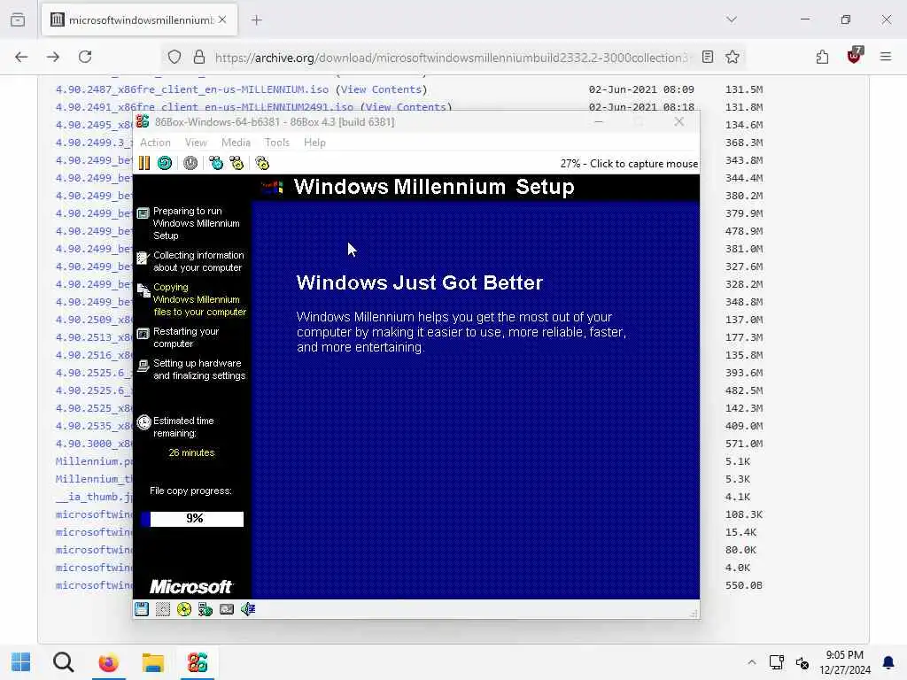
Task: Open Firefox View icon at tab strip
Action: pos(18,19)
